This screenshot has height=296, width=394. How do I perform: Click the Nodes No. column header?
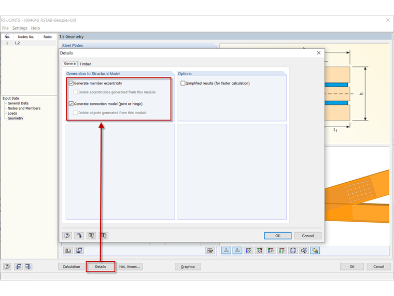[26, 37]
